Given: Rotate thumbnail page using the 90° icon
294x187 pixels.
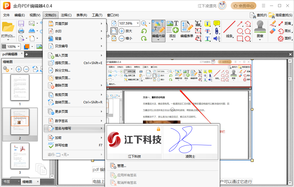Looking at the screenshot, I should pos(35,69).
